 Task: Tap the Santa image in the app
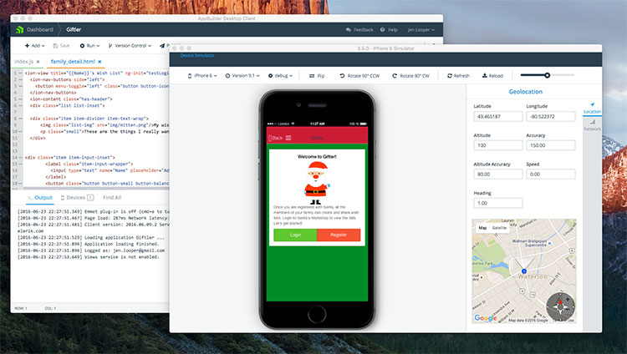click(317, 184)
